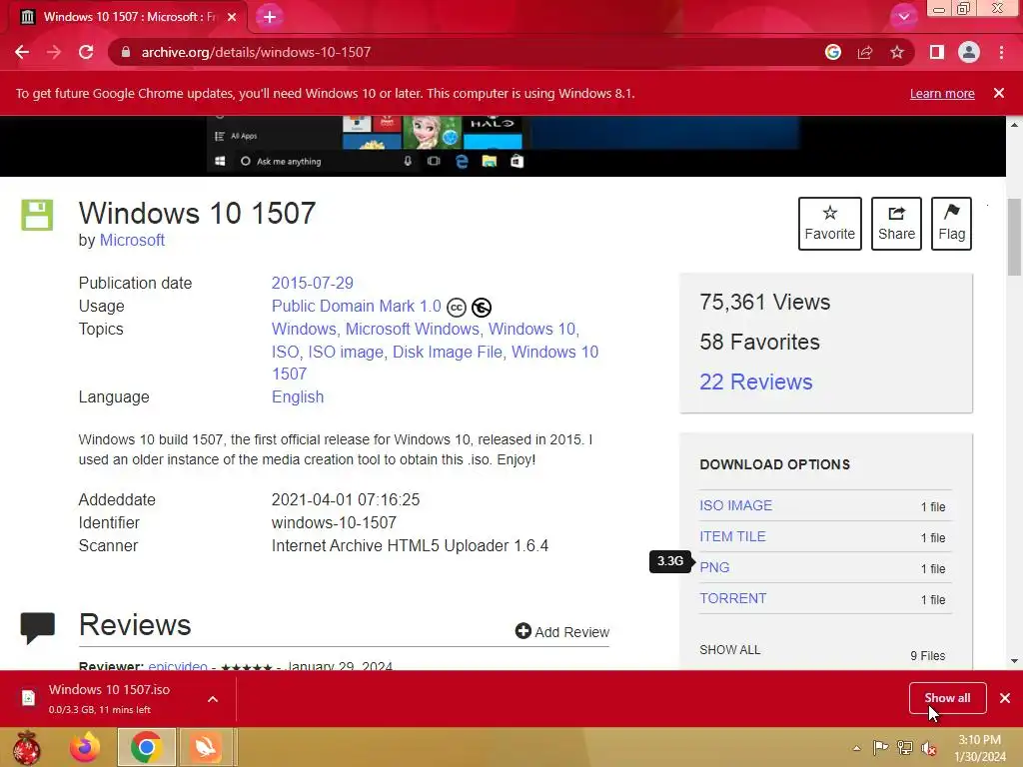Share this page via address bar icon

[865, 52]
